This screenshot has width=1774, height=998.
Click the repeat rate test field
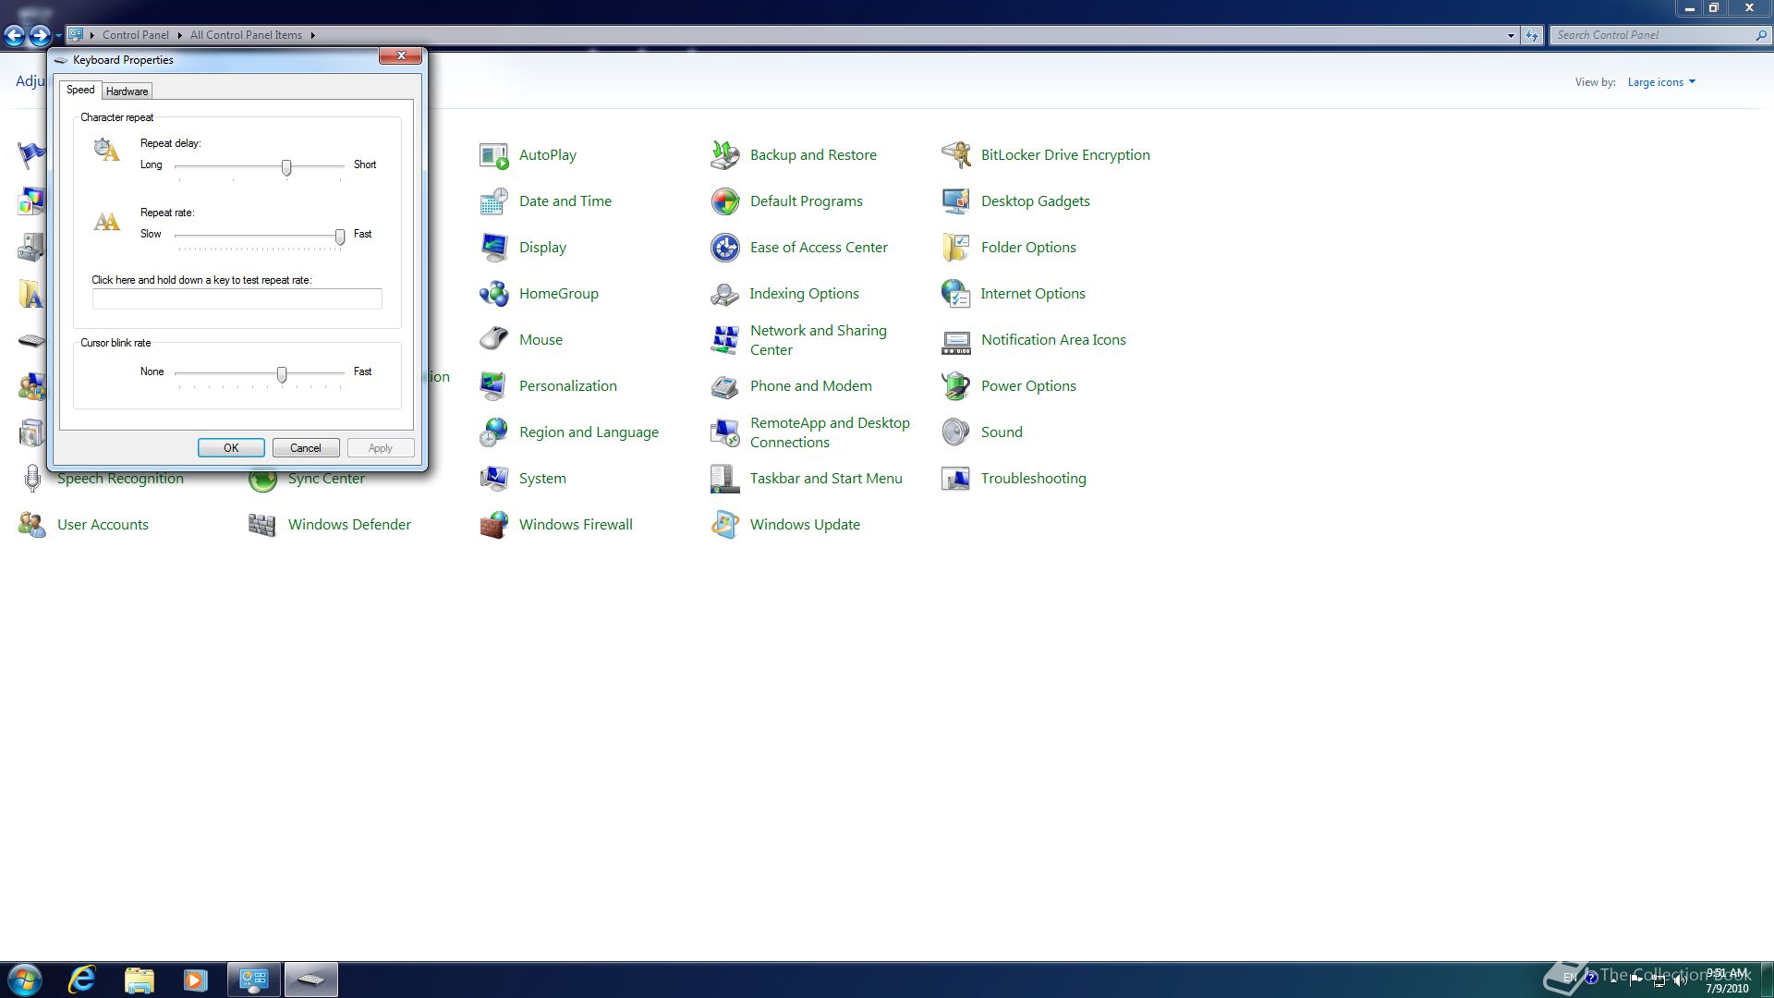(x=237, y=298)
